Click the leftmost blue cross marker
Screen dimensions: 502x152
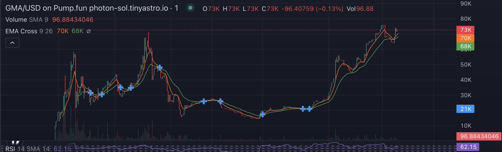90,93
